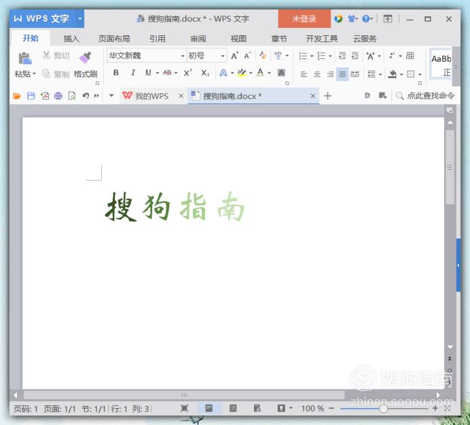The width and height of the screenshot is (470, 425).
Task: Open the WPS 文字 application menu arrow
Action: click(79, 18)
